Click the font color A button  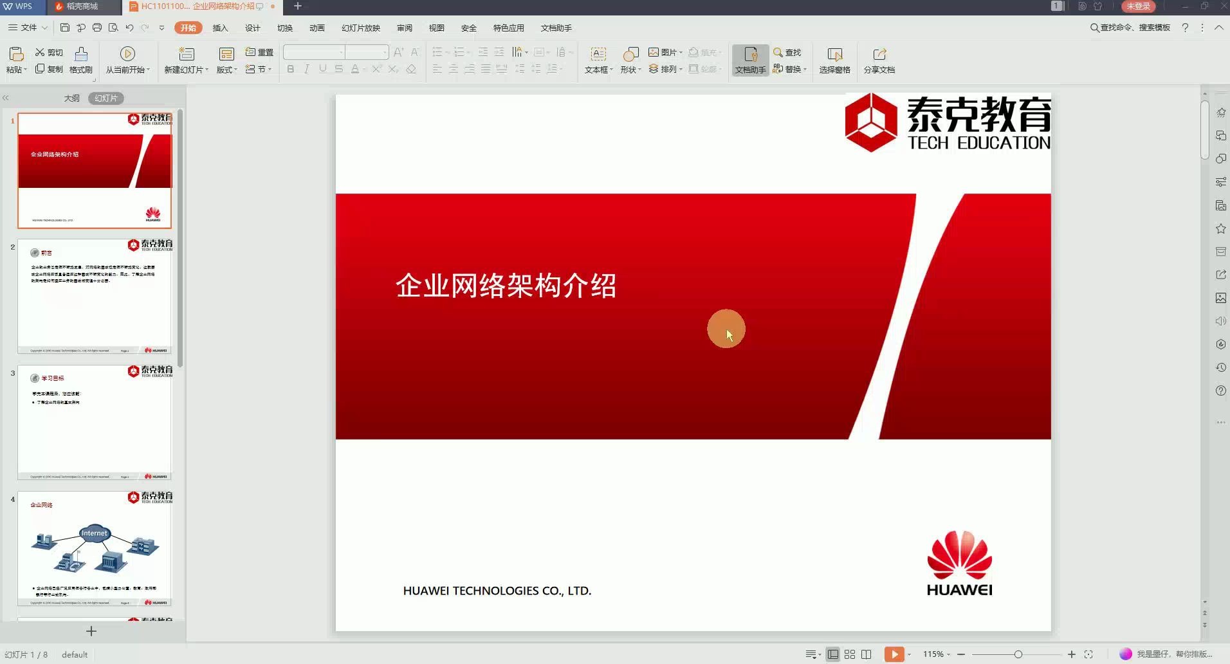[x=355, y=69]
